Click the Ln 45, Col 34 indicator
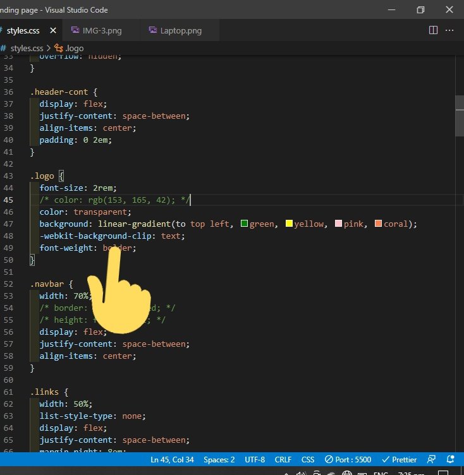Viewport: 464px width, 475px height. [x=172, y=460]
